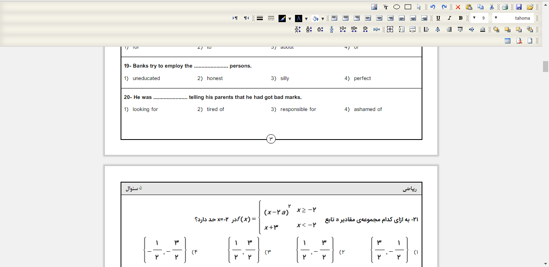Set text alignment to bottom right
This screenshot has height=267, width=549.
pos(424,18)
